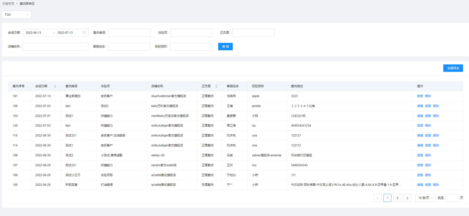Go to next page arrow
Image resolution: width=469 pixels, height=216 pixels.
pyautogui.click(x=407, y=198)
